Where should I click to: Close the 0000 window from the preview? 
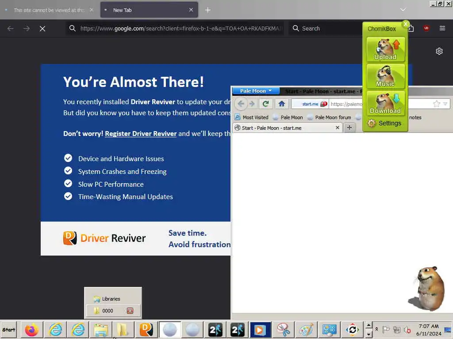130,311
